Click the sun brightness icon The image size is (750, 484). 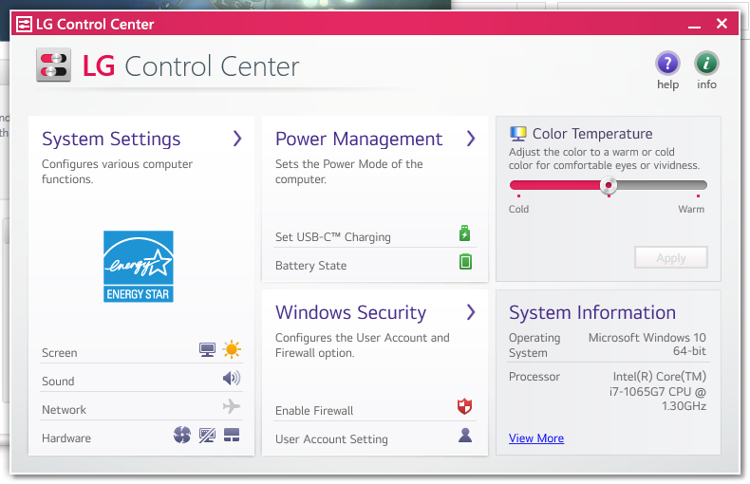[x=232, y=350]
